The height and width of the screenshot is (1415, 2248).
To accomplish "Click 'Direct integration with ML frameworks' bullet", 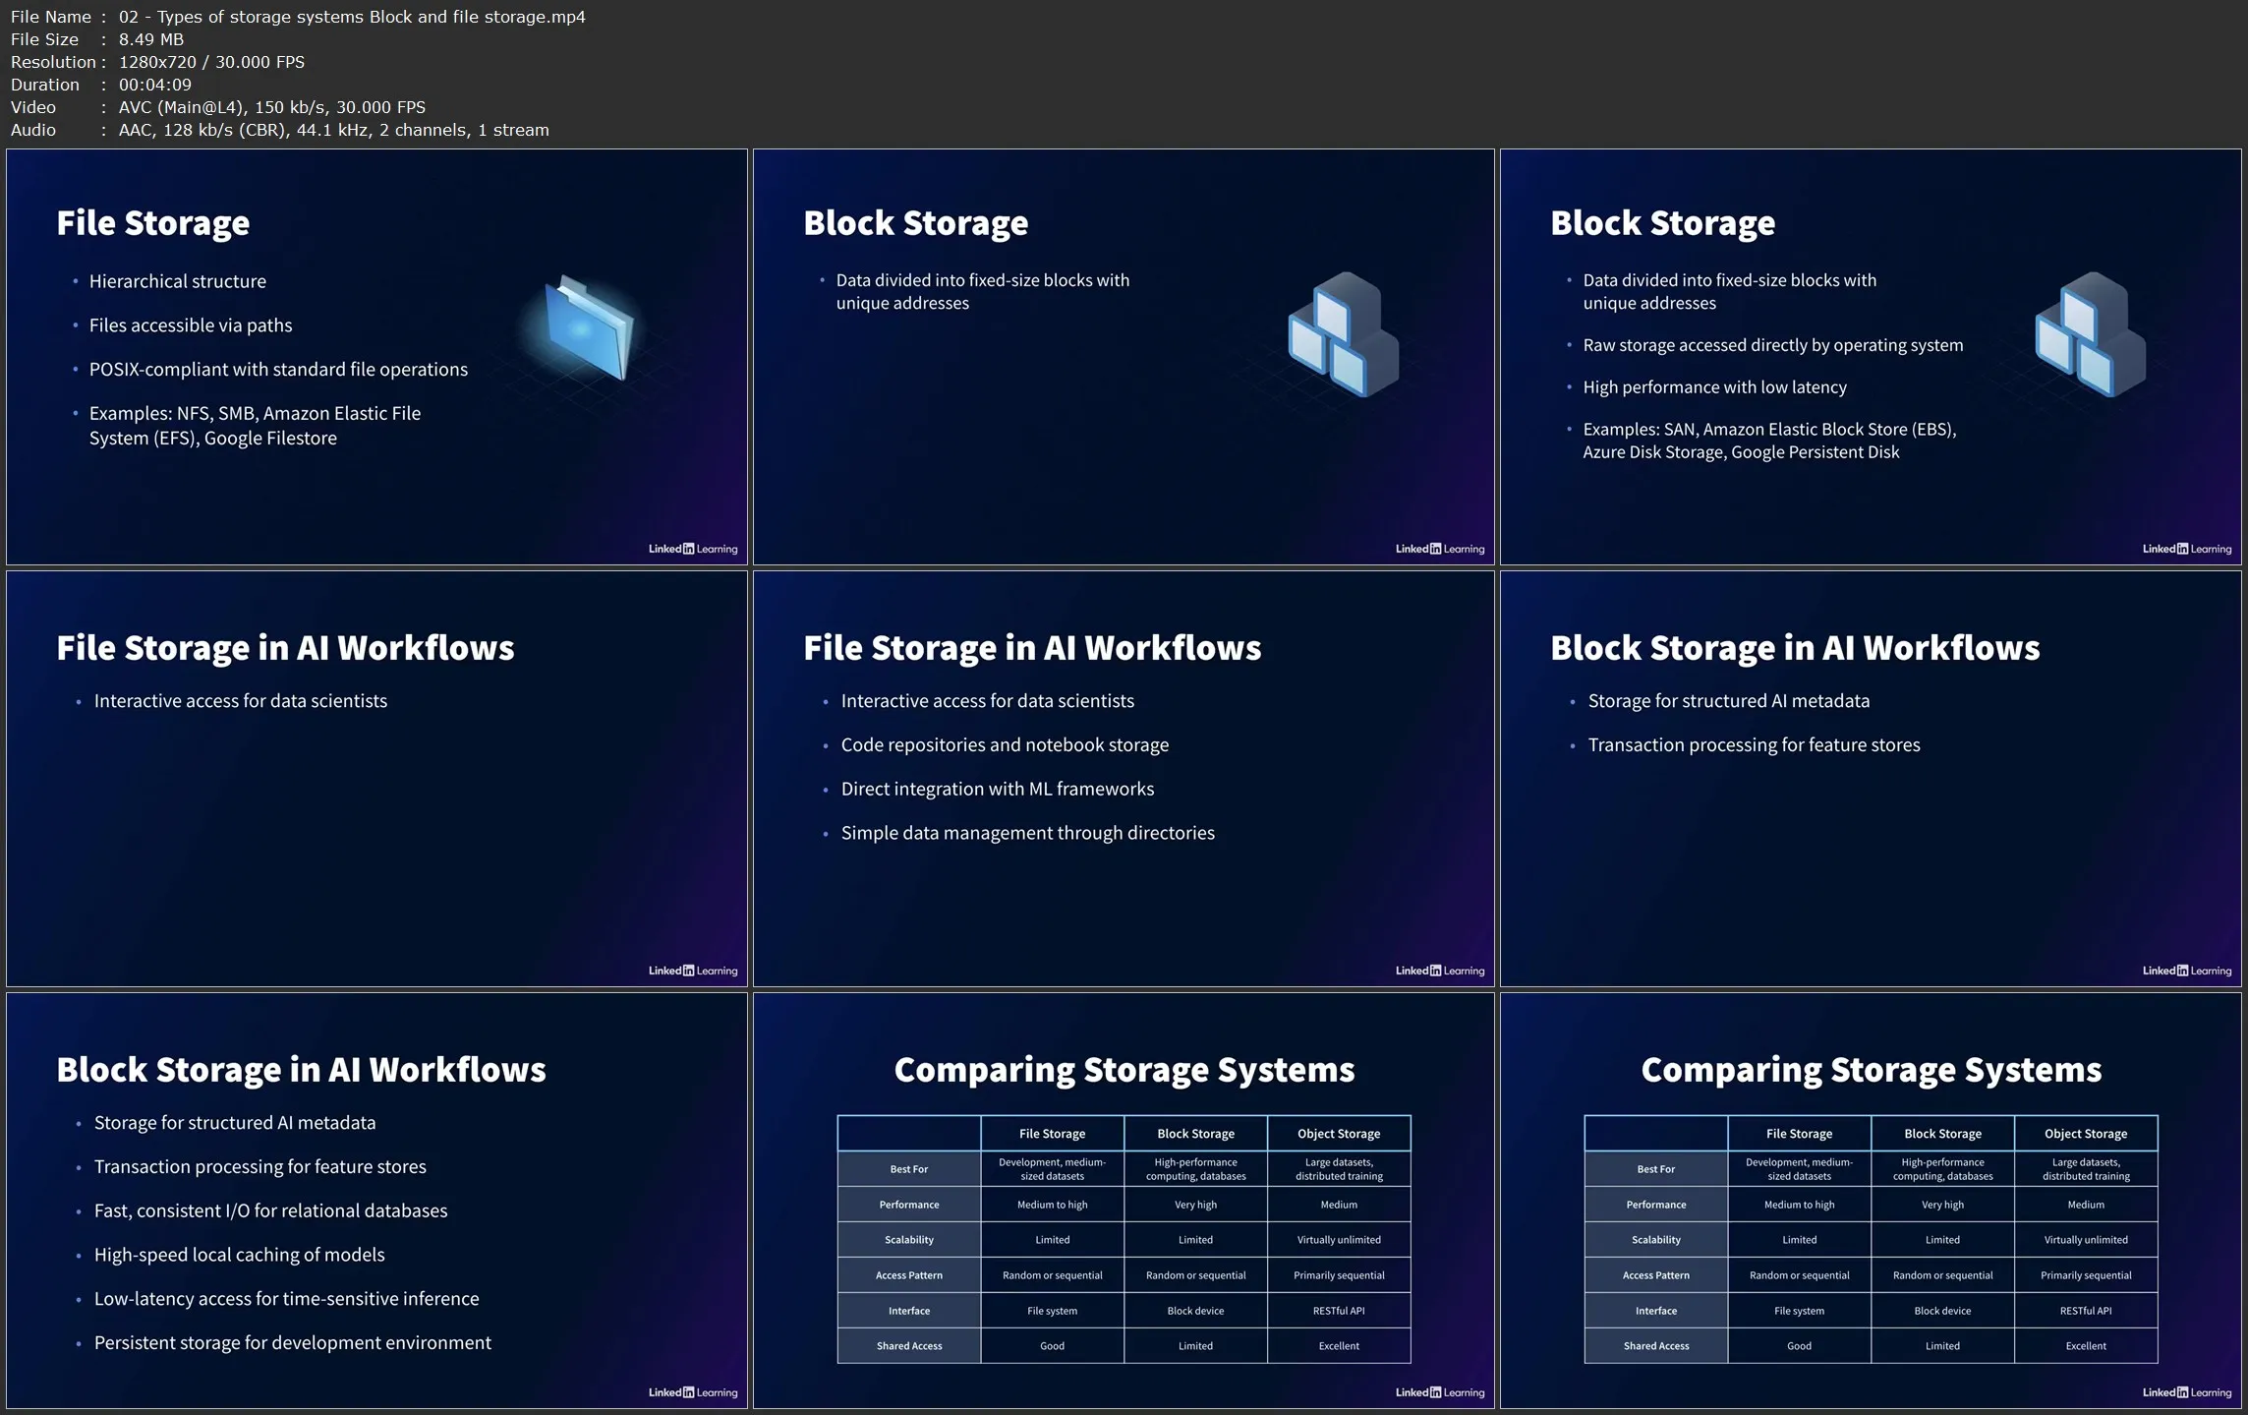I will (x=998, y=790).
